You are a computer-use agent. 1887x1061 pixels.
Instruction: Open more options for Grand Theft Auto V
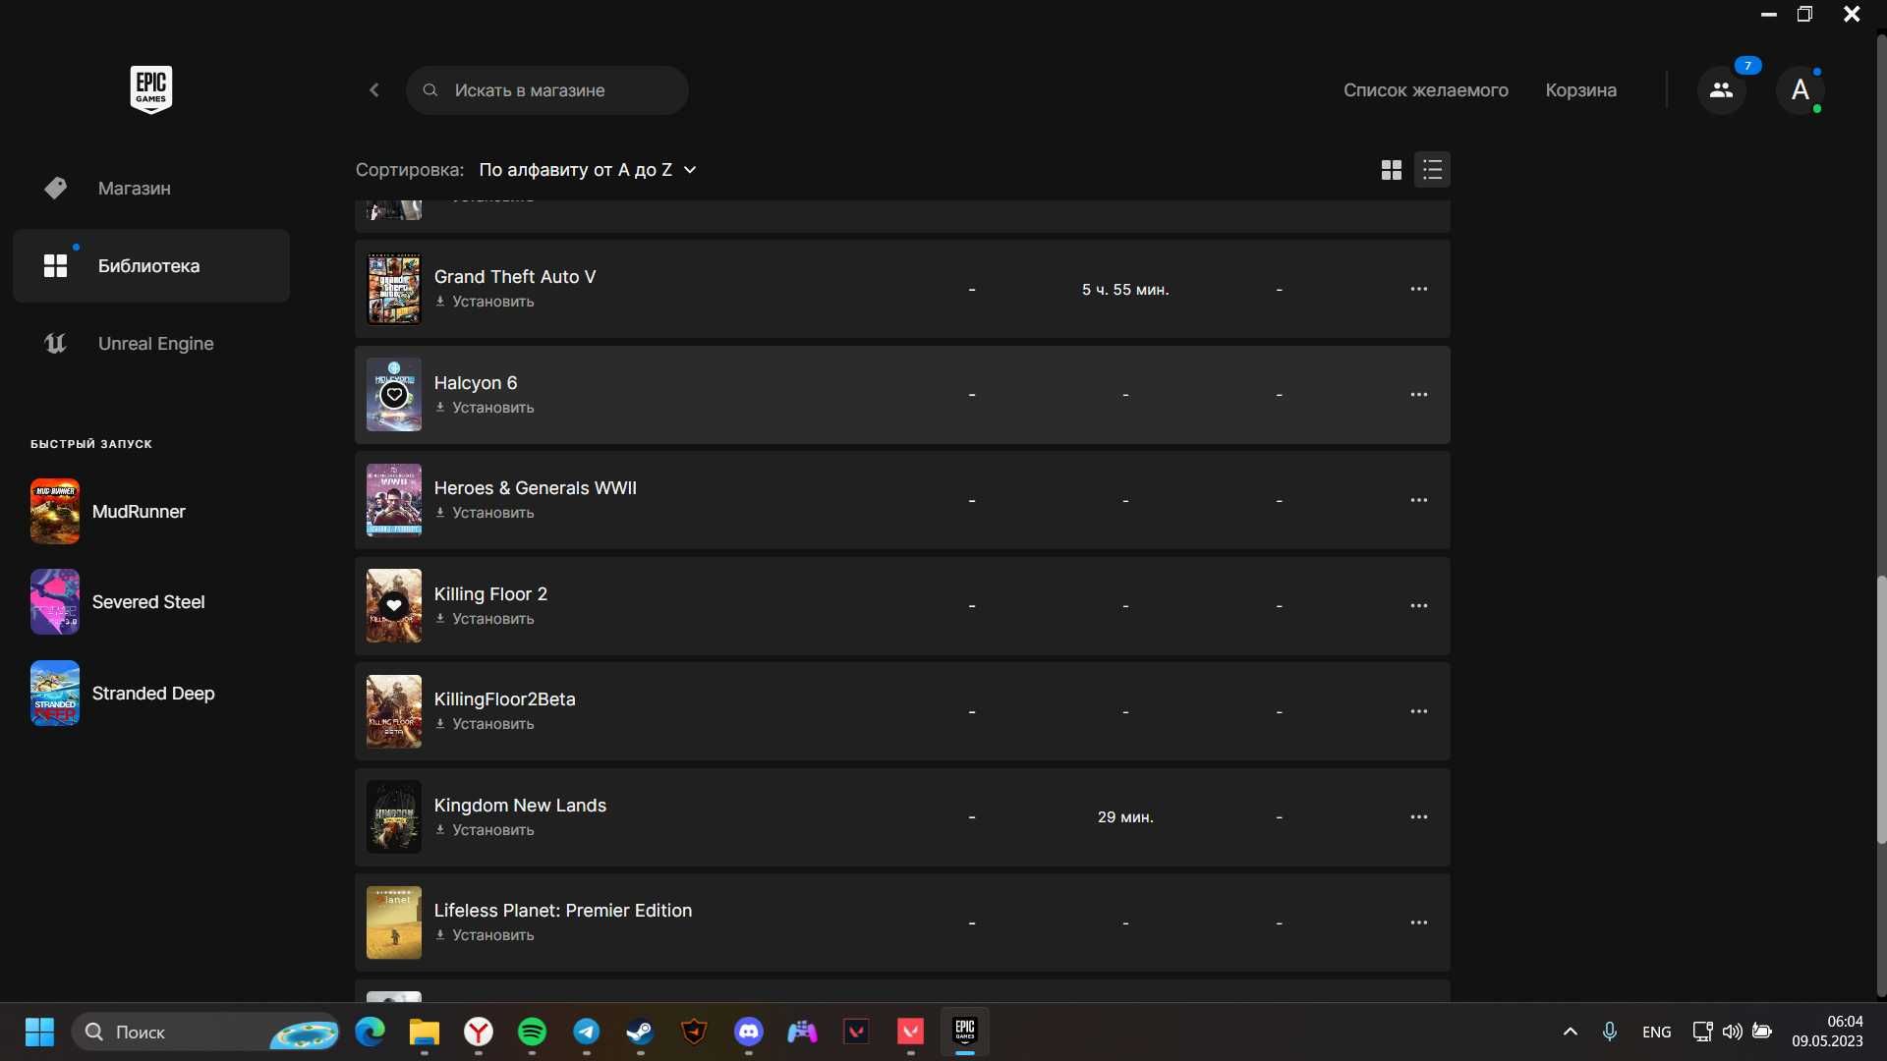click(1419, 289)
